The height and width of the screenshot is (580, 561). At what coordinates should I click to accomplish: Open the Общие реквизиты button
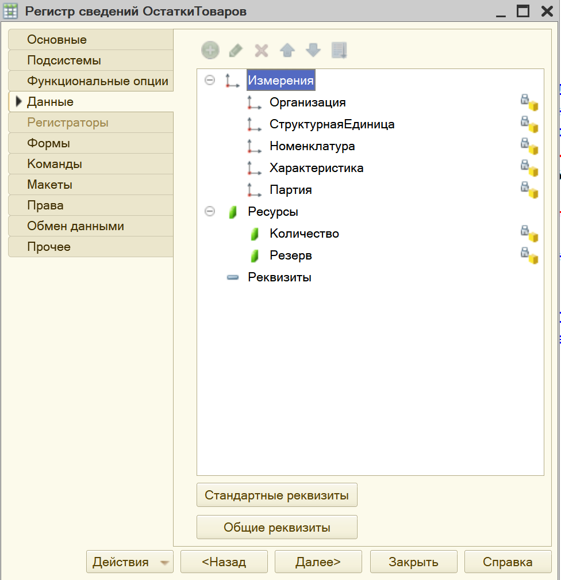[277, 527]
